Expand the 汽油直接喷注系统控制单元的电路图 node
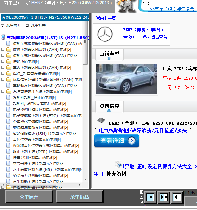 (3, 91)
